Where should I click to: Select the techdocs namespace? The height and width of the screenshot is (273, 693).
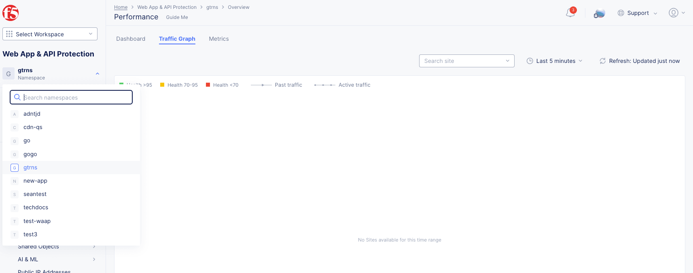pos(36,207)
